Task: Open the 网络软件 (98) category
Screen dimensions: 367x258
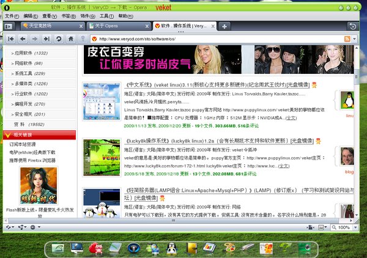Action: click(x=40, y=63)
